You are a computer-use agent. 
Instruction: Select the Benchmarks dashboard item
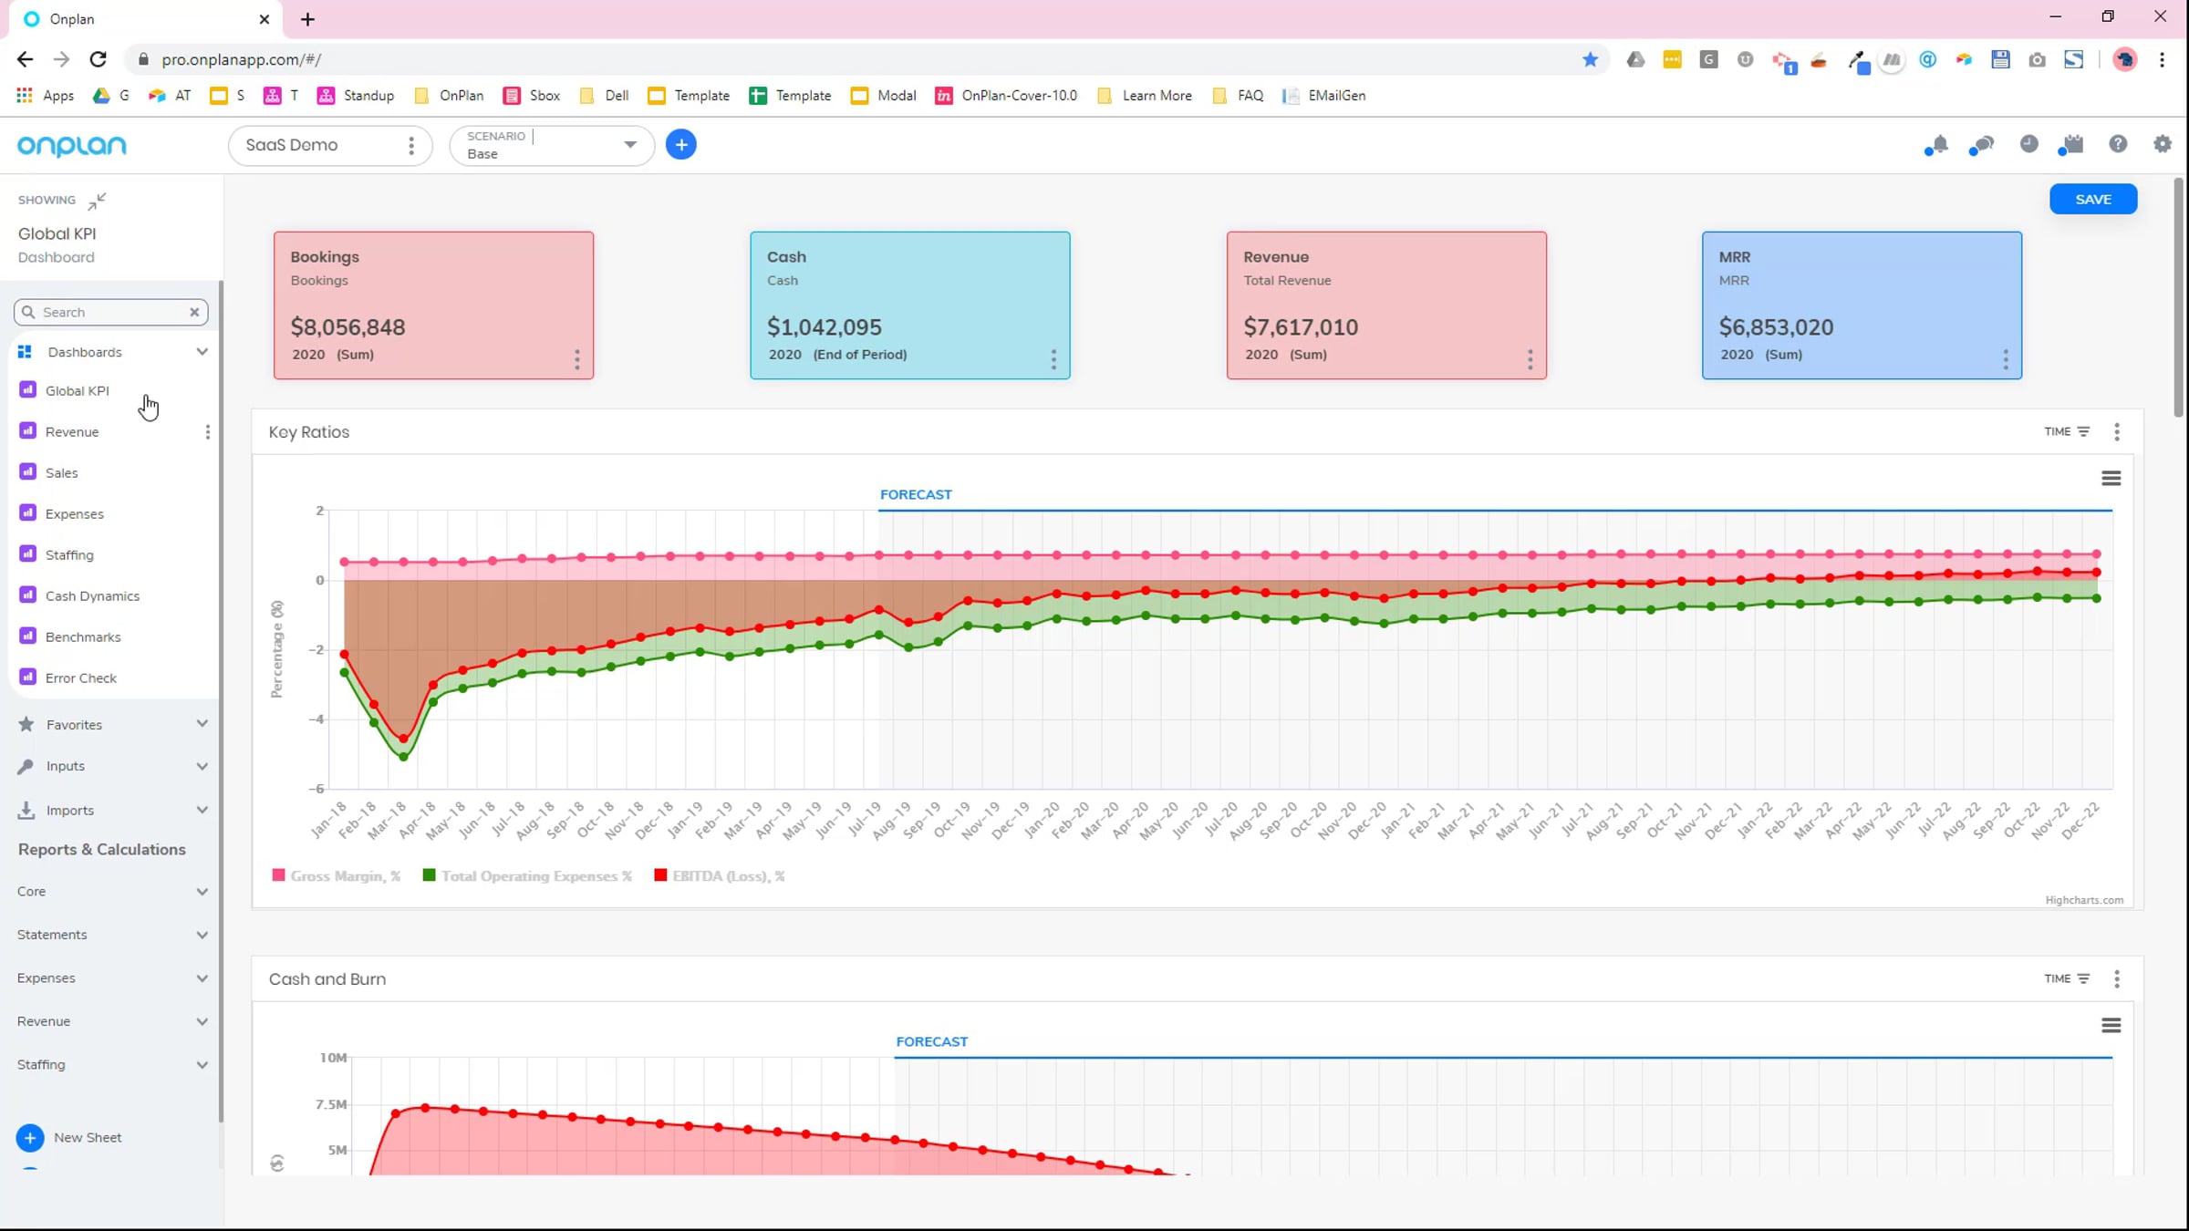tap(83, 637)
